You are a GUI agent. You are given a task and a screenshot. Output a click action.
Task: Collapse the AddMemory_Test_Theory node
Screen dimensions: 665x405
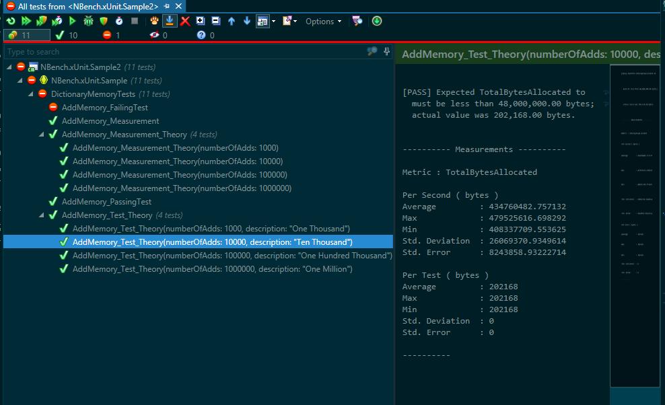pos(42,215)
